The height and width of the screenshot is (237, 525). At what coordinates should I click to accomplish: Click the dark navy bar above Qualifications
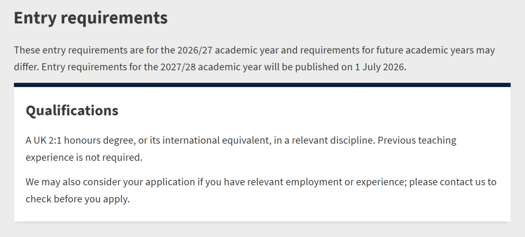(x=262, y=85)
